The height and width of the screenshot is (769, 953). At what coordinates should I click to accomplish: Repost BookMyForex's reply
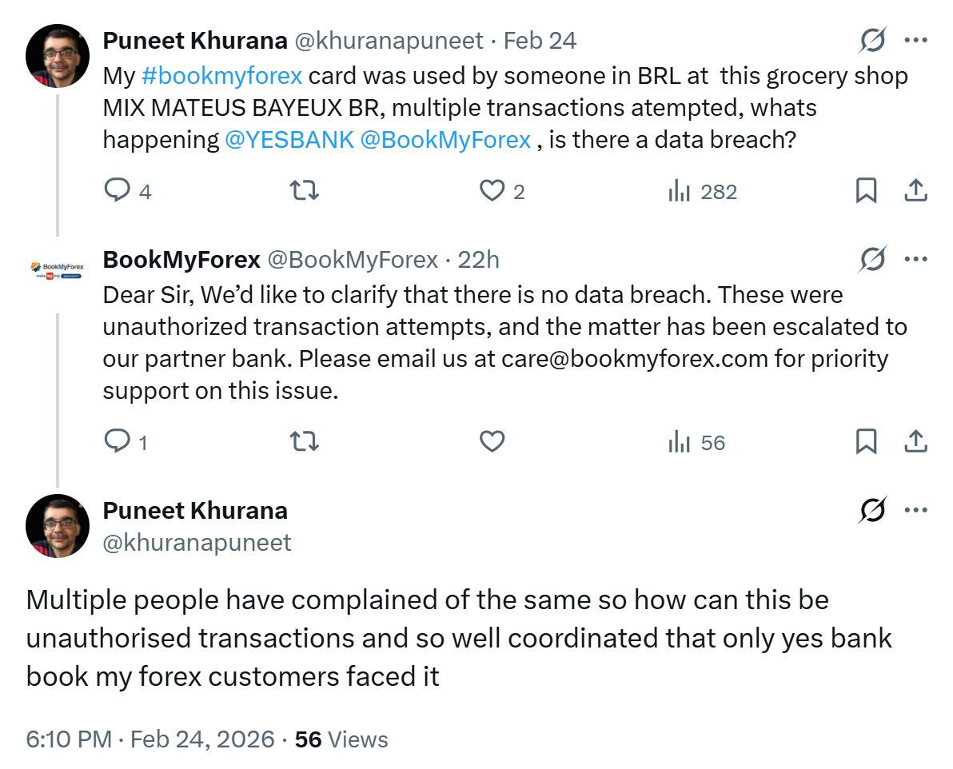[304, 441]
